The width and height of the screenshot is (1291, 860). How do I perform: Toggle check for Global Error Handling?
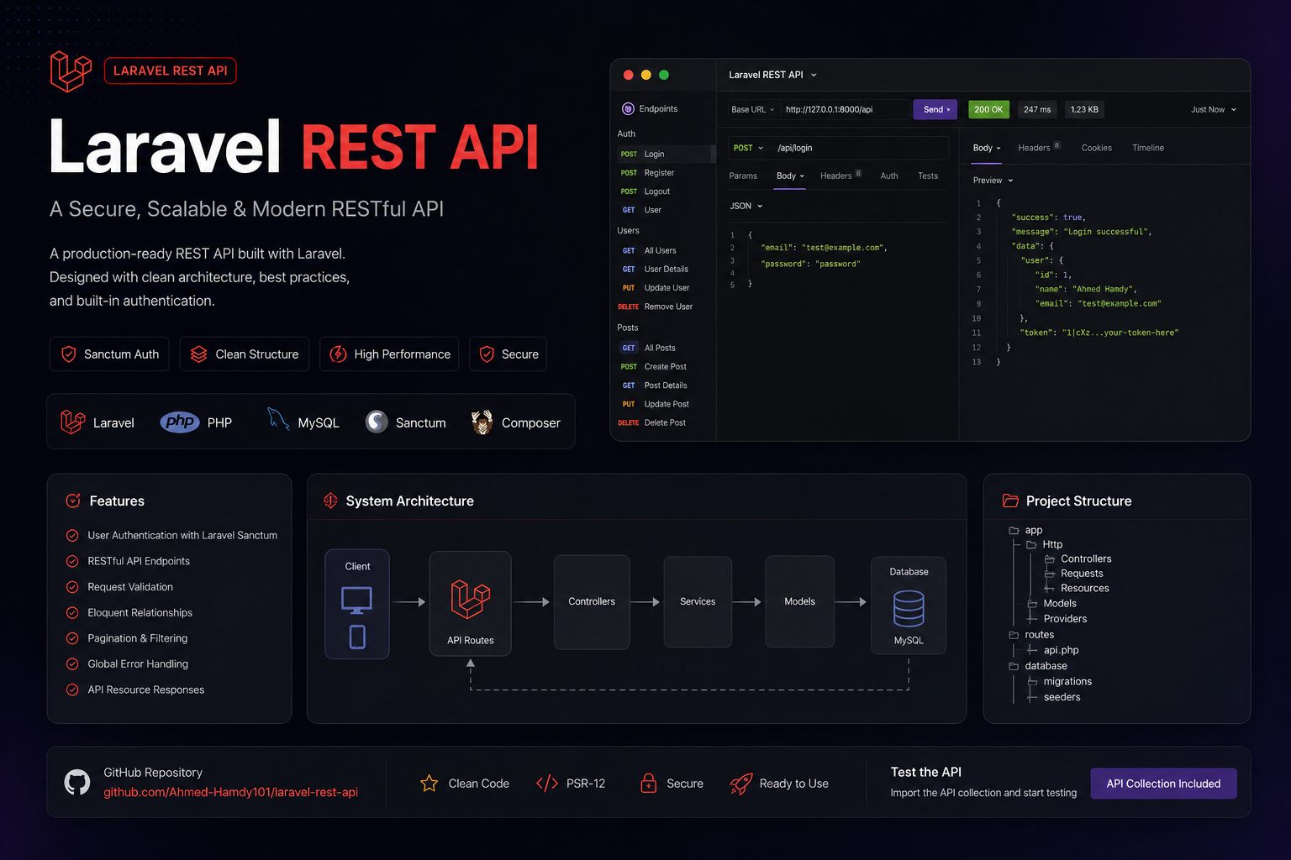(72, 664)
